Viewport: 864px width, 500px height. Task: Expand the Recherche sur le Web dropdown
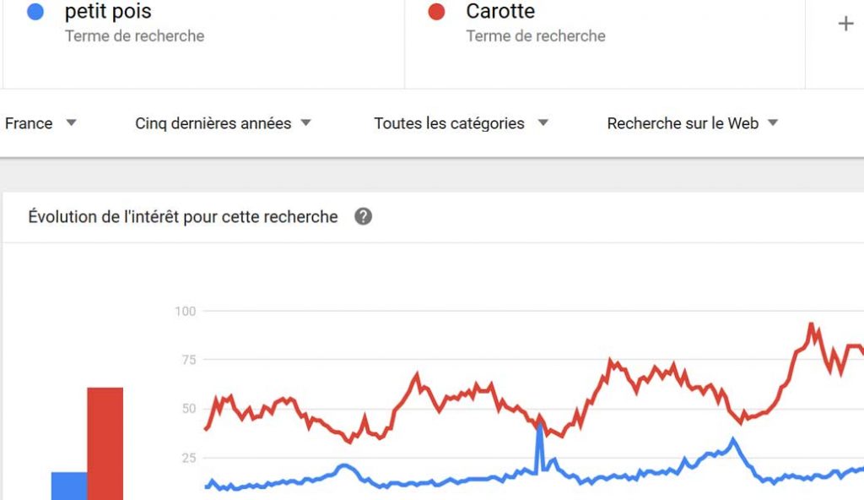691,123
